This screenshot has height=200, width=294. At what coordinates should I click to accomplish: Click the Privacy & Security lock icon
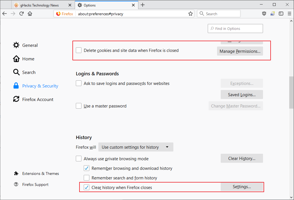point(16,85)
